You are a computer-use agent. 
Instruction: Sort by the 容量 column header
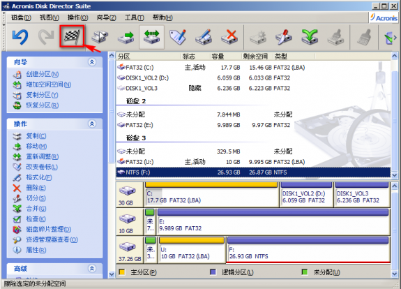point(226,57)
